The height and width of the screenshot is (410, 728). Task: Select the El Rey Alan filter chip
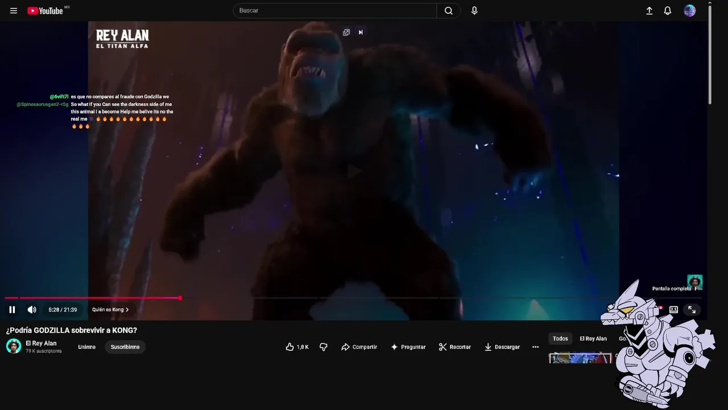pyautogui.click(x=593, y=339)
